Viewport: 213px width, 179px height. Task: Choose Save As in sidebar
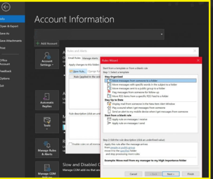pyautogui.click(x=5, y=33)
